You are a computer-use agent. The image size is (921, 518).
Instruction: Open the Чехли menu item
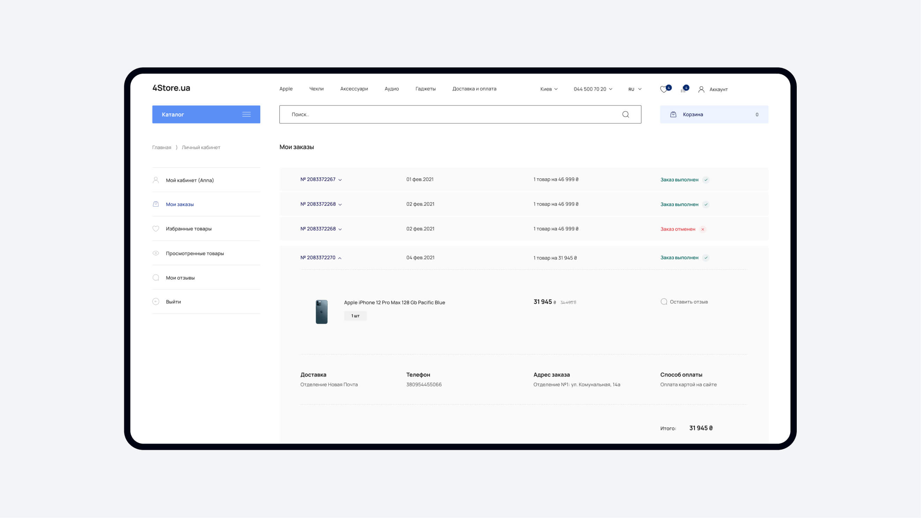(x=316, y=89)
